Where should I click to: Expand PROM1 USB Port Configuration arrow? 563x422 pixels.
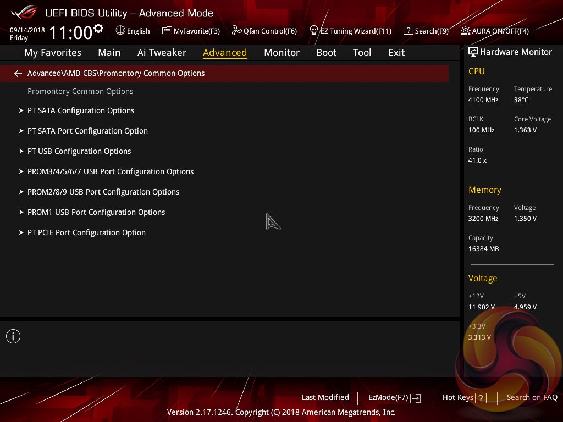pyautogui.click(x=21, y=213)
